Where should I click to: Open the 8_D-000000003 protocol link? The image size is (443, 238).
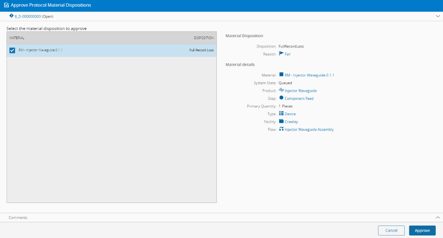point(28,16)
